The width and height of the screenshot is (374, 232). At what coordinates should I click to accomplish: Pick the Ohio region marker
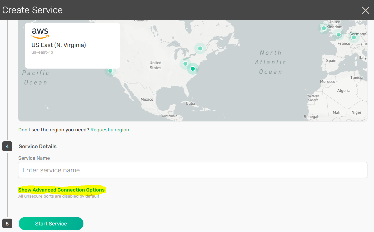[x=185, y=64]
